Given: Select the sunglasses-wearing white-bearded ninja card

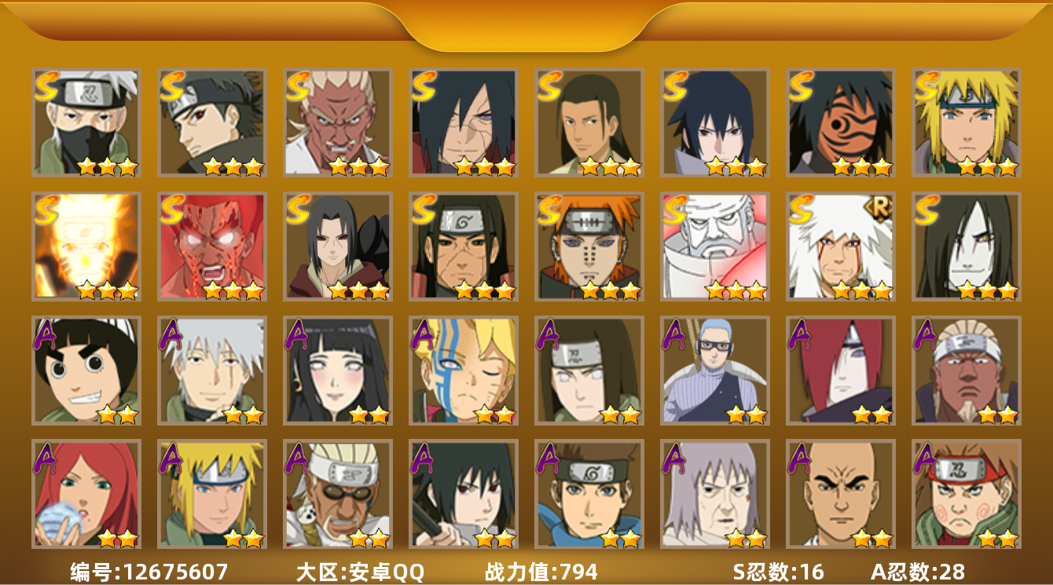Looking at the screenshot, I should 338,494.
